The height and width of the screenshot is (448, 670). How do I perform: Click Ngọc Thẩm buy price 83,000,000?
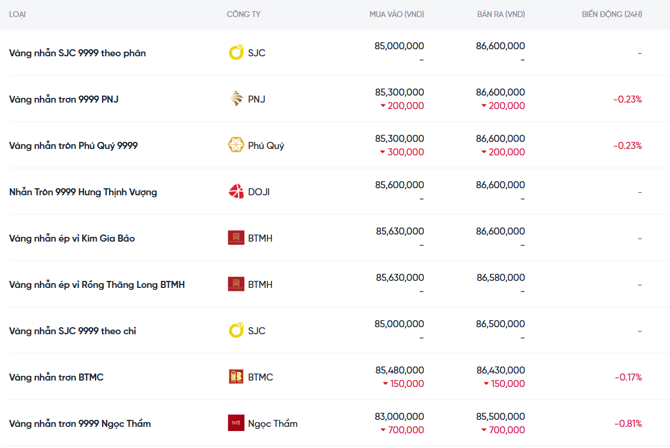tap(400, 416)
